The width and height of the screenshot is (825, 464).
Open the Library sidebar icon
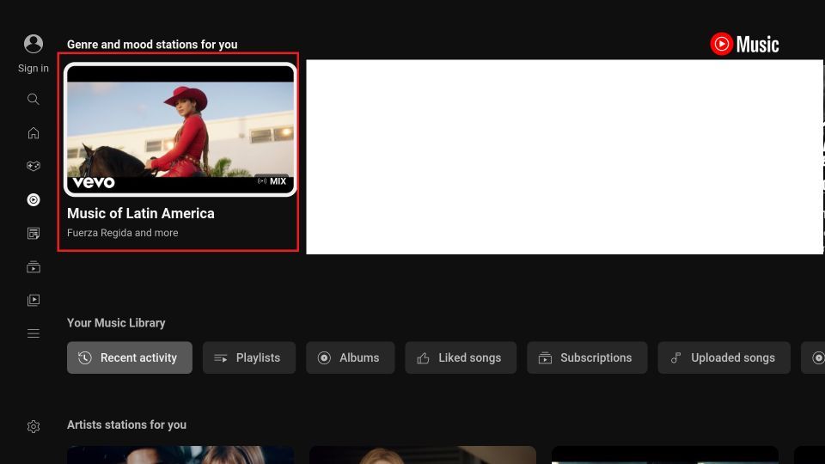tap(34, 300)
